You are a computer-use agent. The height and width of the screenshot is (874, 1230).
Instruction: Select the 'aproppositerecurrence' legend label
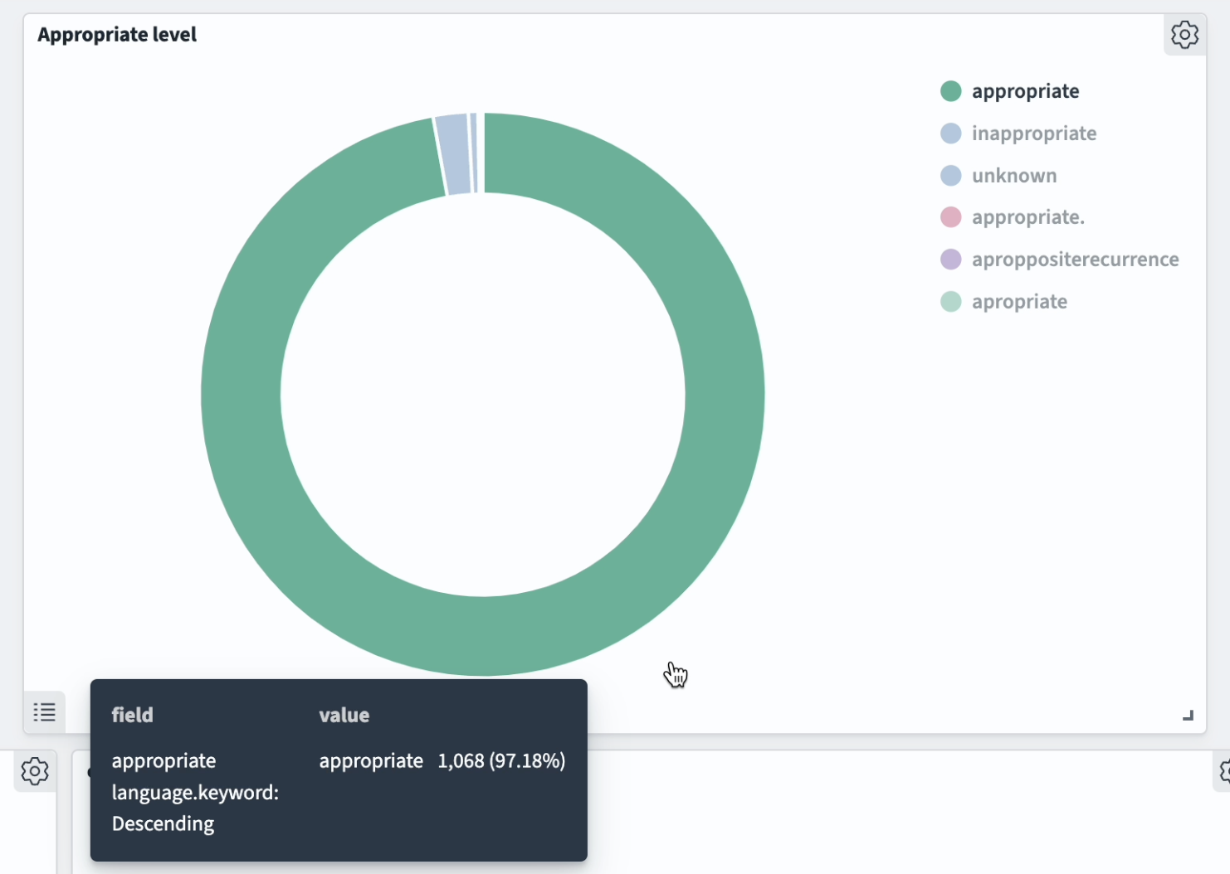tap(1075, 260)
